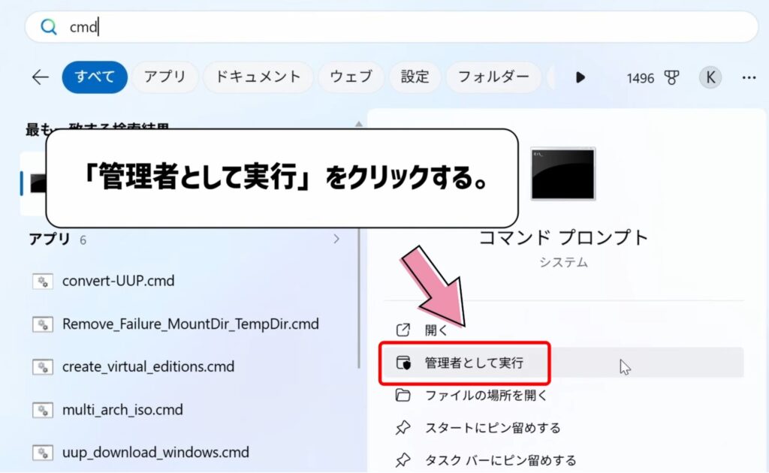Select the convert-UUP.cmd file icon

[41, 281]
